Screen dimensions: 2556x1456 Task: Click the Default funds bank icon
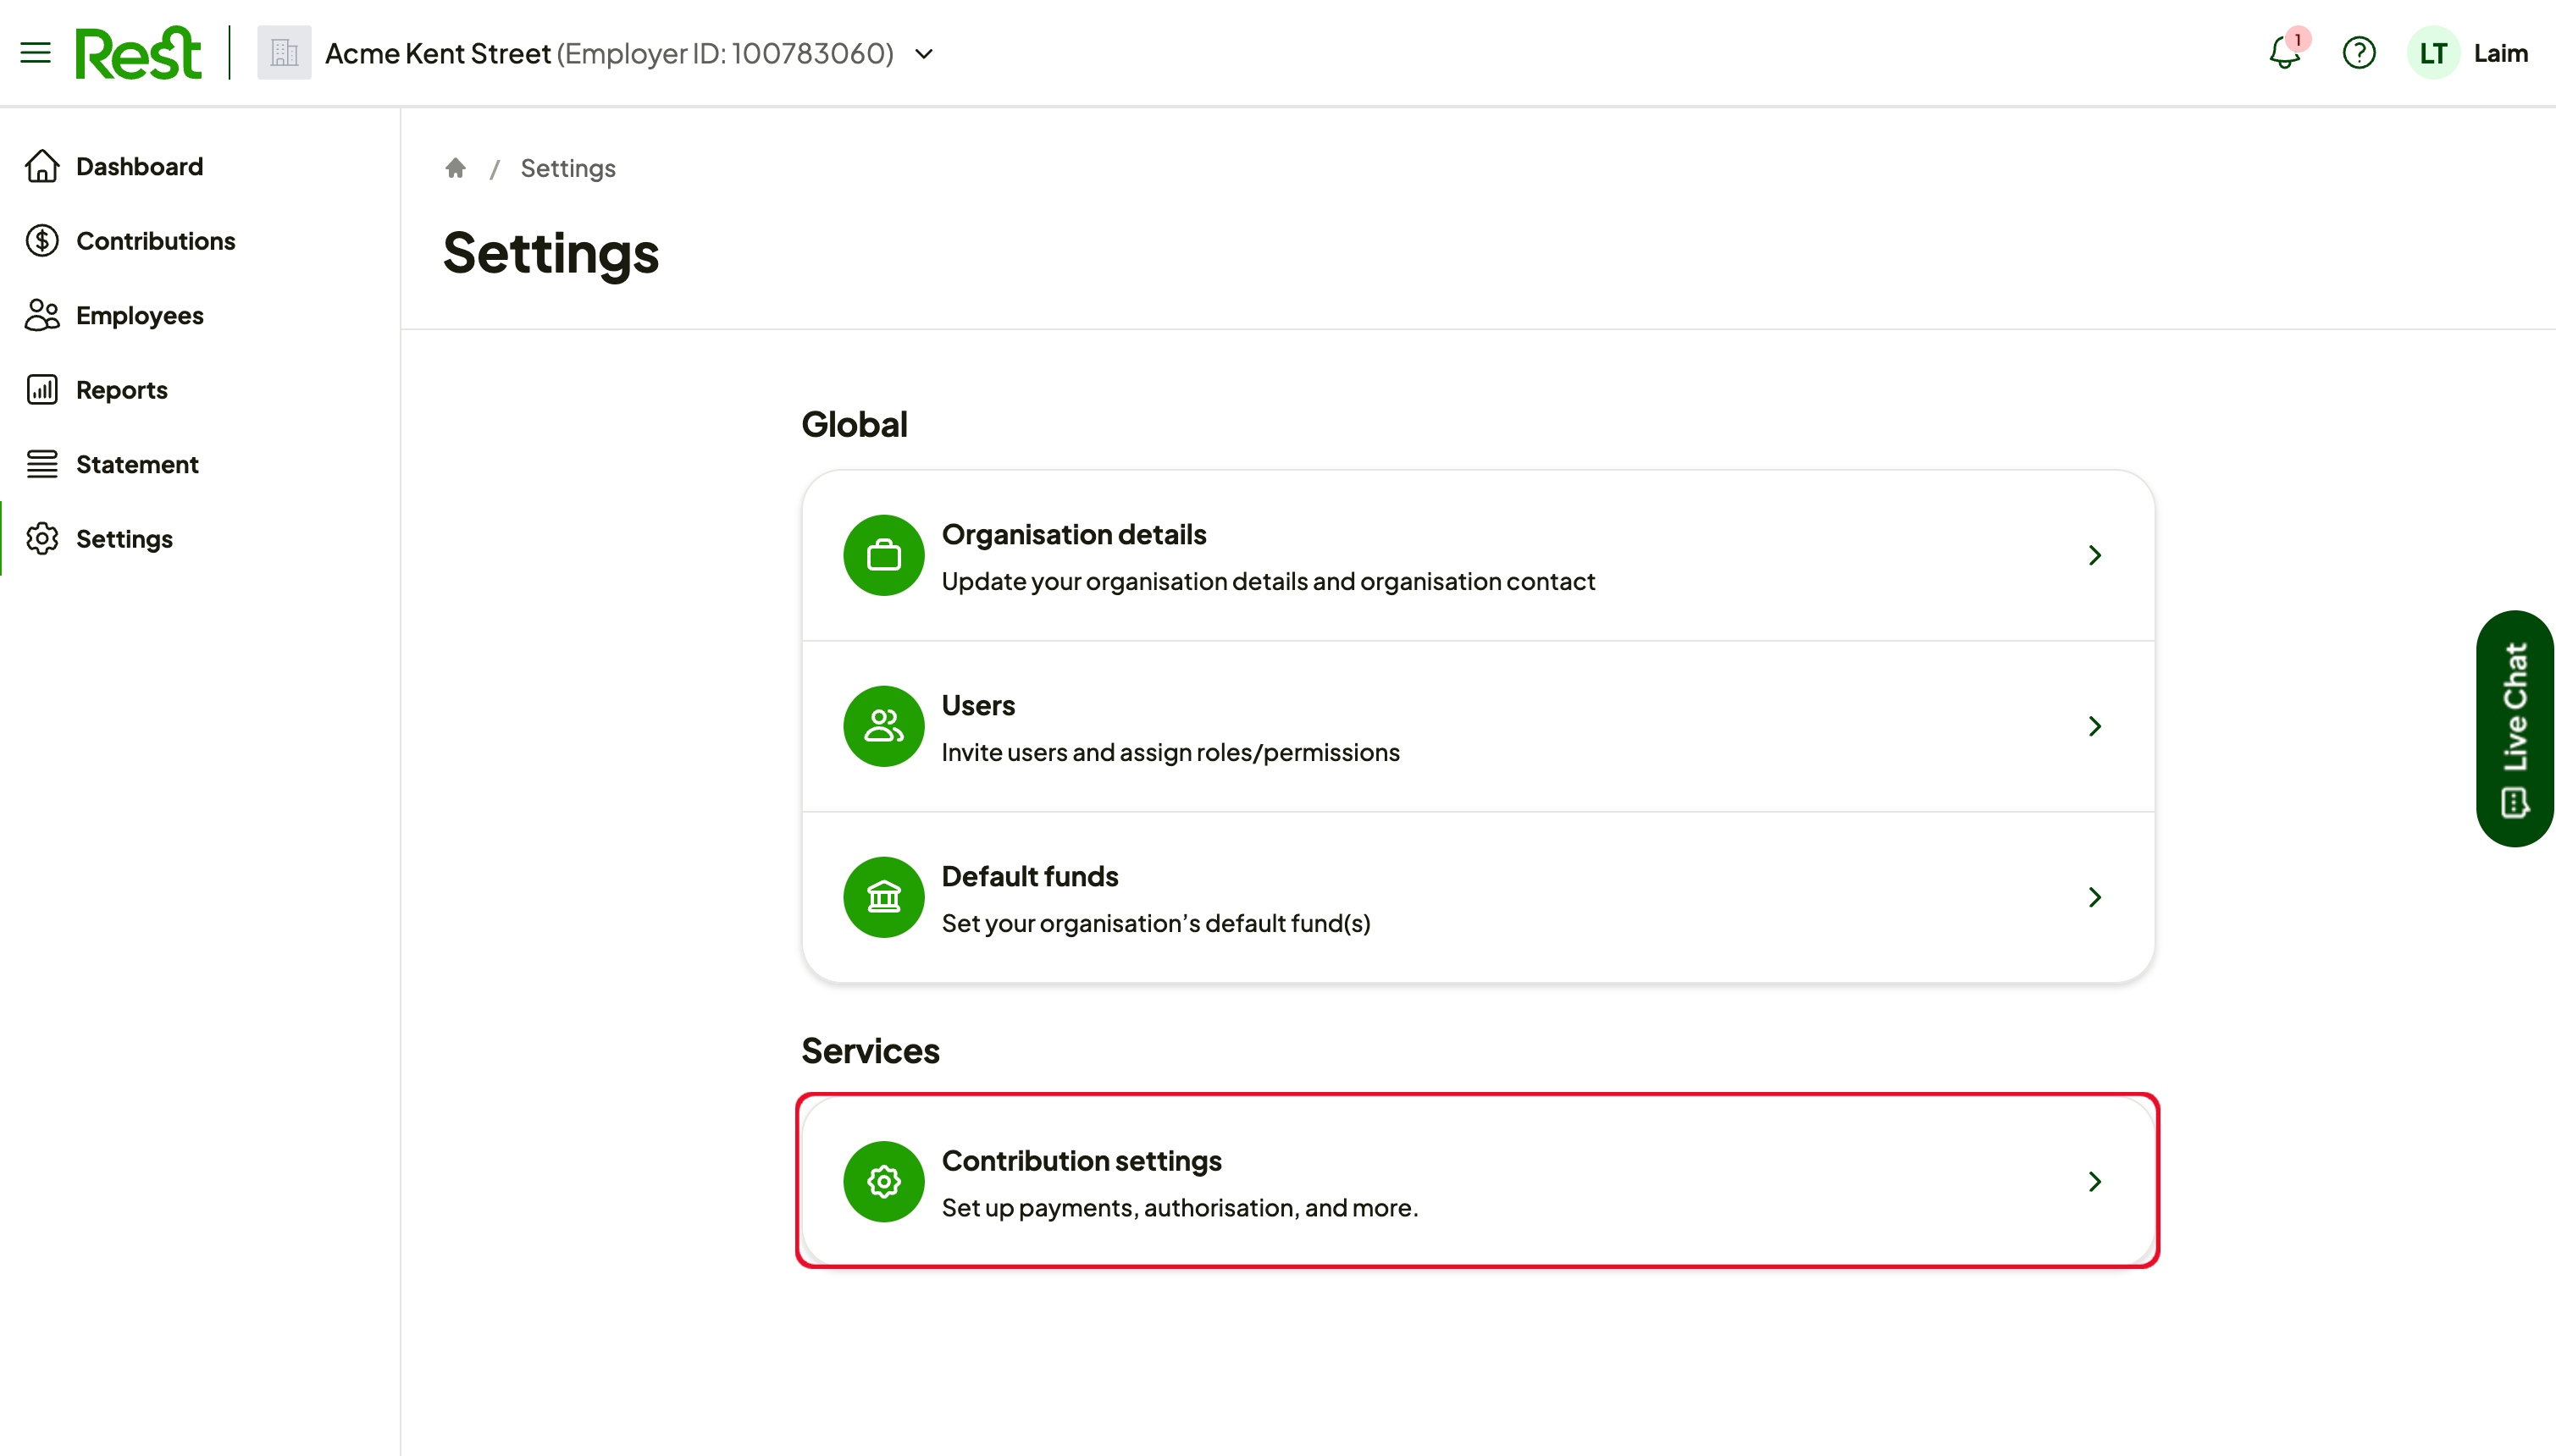883,897
